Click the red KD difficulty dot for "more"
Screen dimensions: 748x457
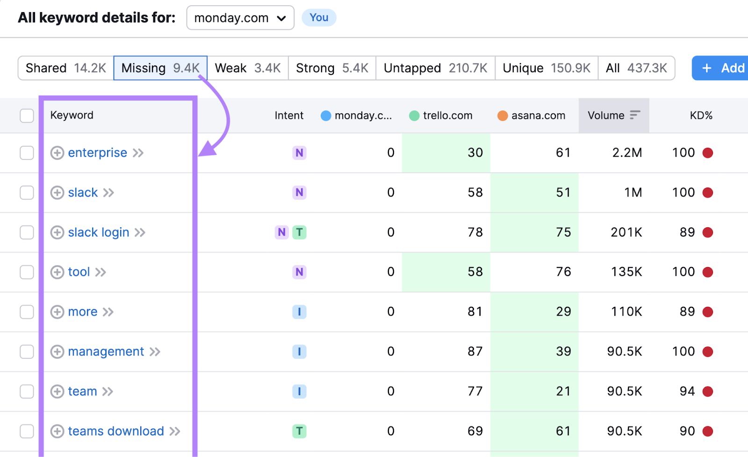[x=709, y=312]
